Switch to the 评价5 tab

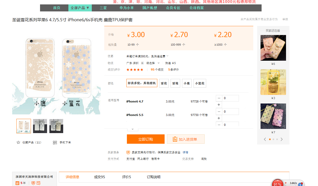(127, 177)
